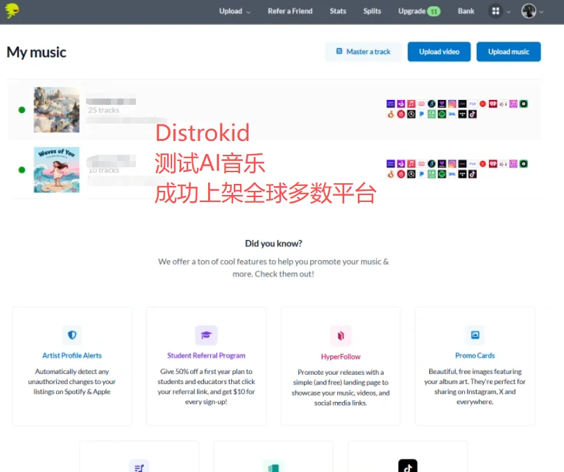Expand the apps grid dropdown in the navbar
This screenshot has width=564, height=472.
coord(495,10)
